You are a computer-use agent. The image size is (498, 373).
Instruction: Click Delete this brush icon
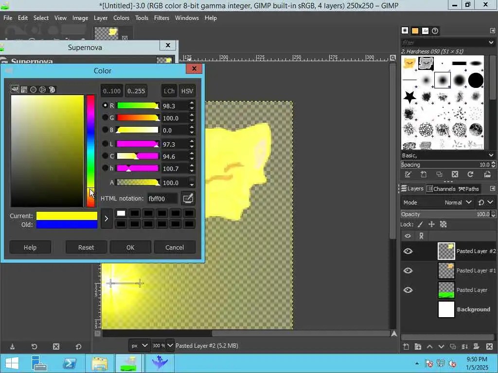(x=455, y=174)
